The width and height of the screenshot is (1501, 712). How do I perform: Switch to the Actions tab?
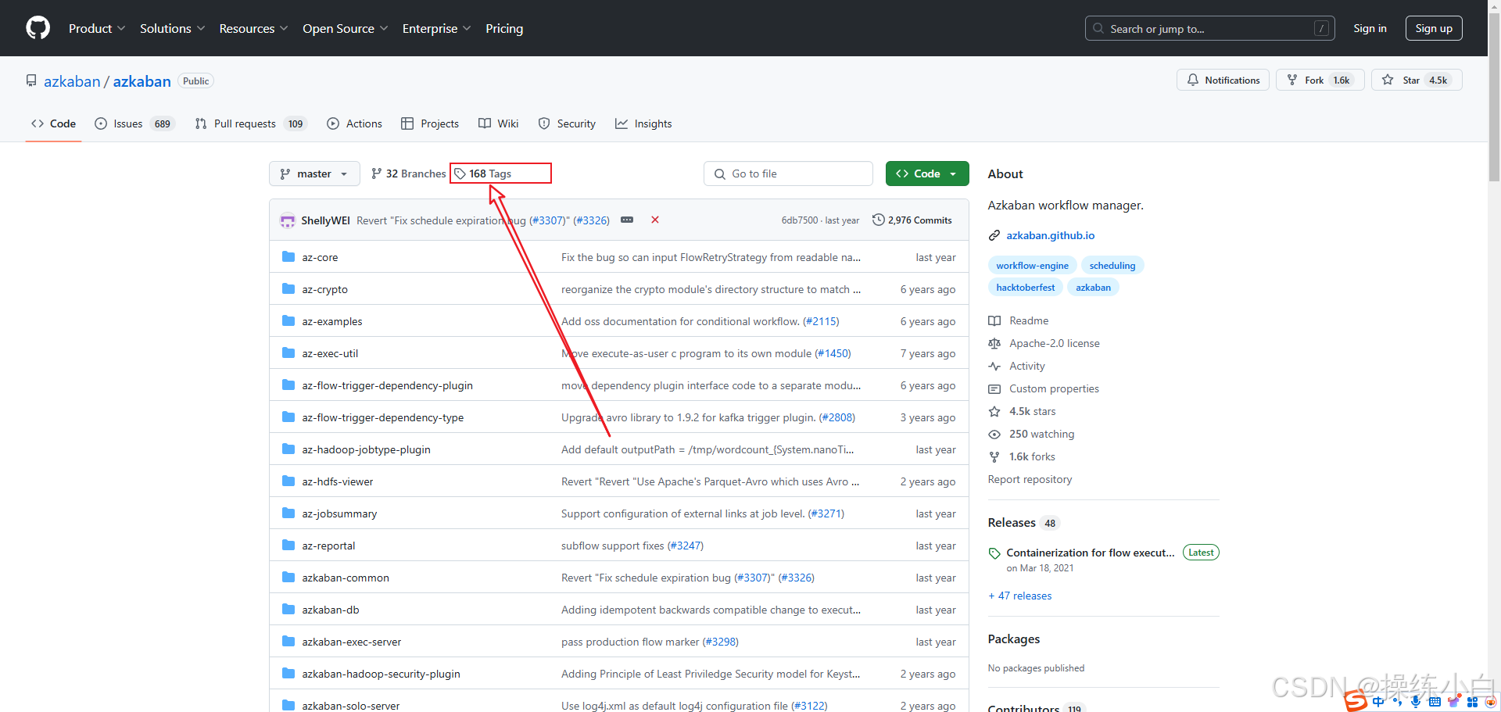(x=355, y=123)
